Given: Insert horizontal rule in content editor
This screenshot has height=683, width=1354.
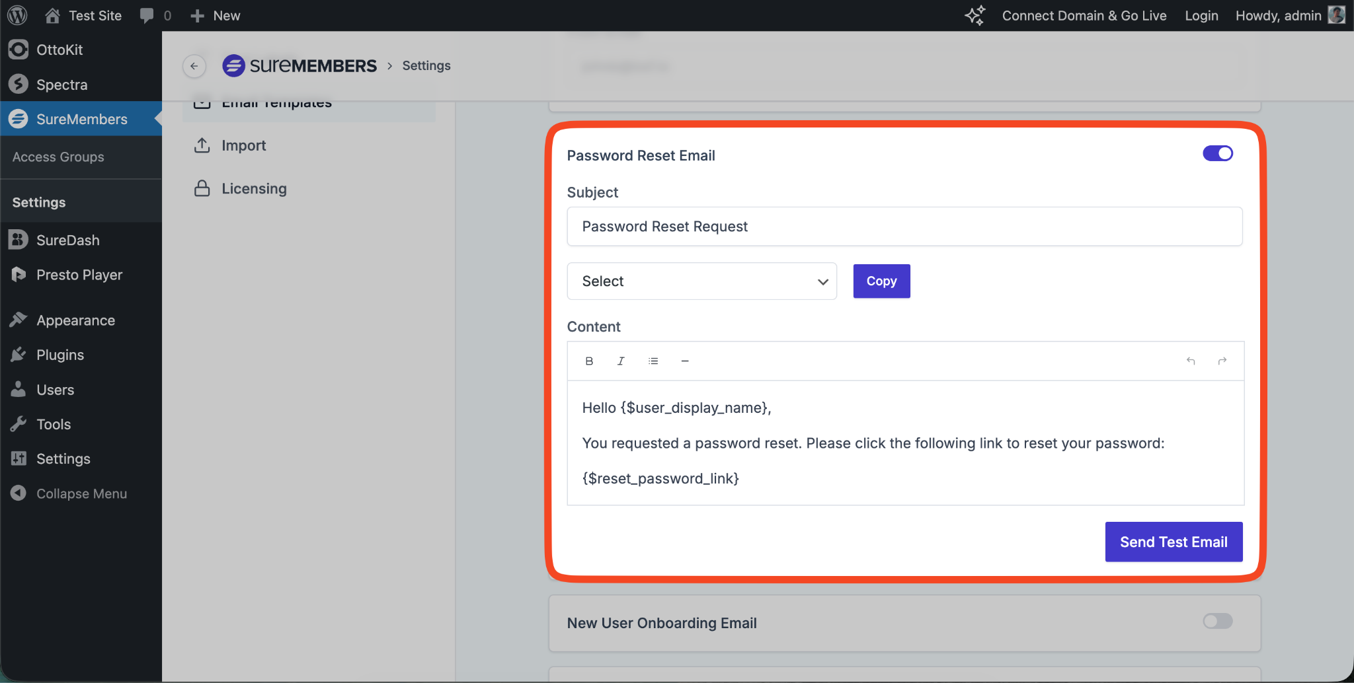Looking at the screenshot, I should (x=685, y=361).
